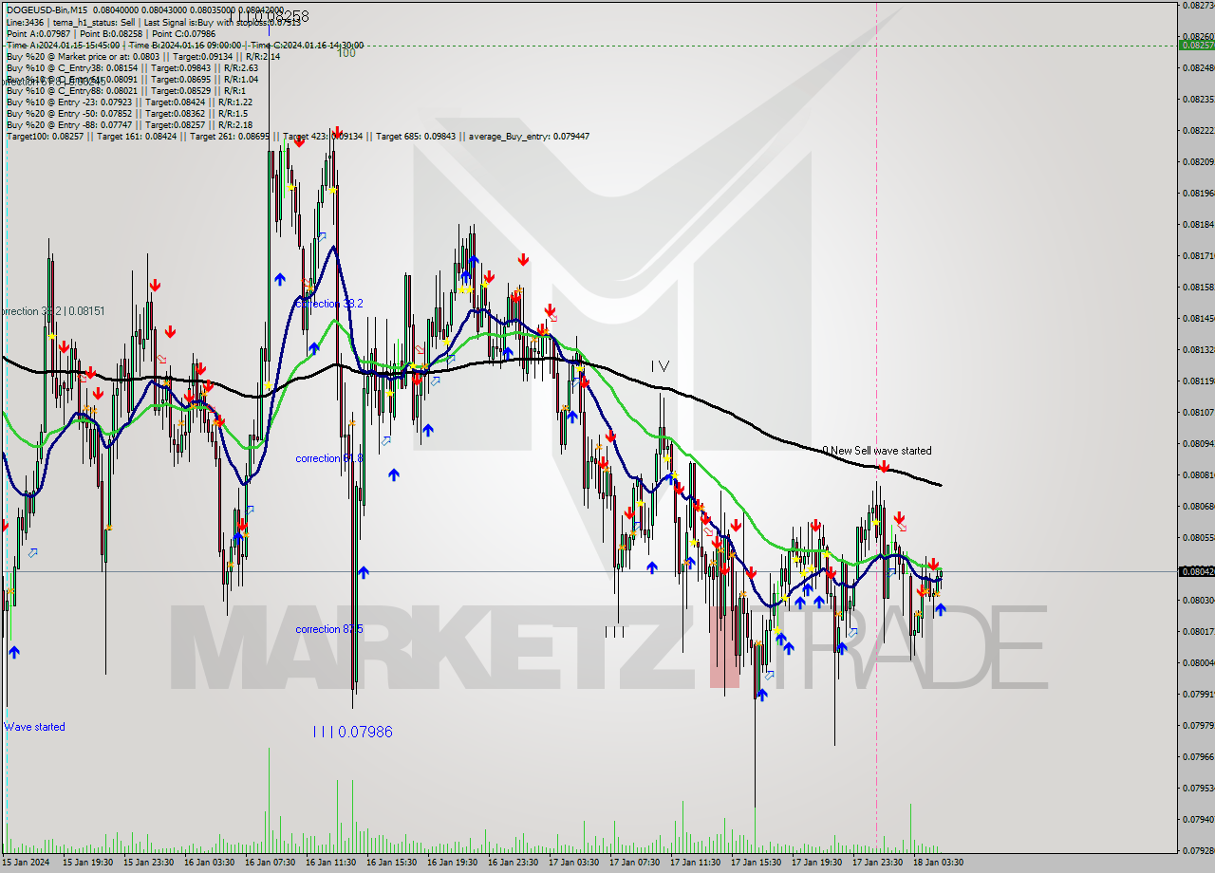Select the 'Buy %10 @ C_Entry38: 0.08154' line
The width and height of the screenshot is (1215, 873).
point(132,67)
